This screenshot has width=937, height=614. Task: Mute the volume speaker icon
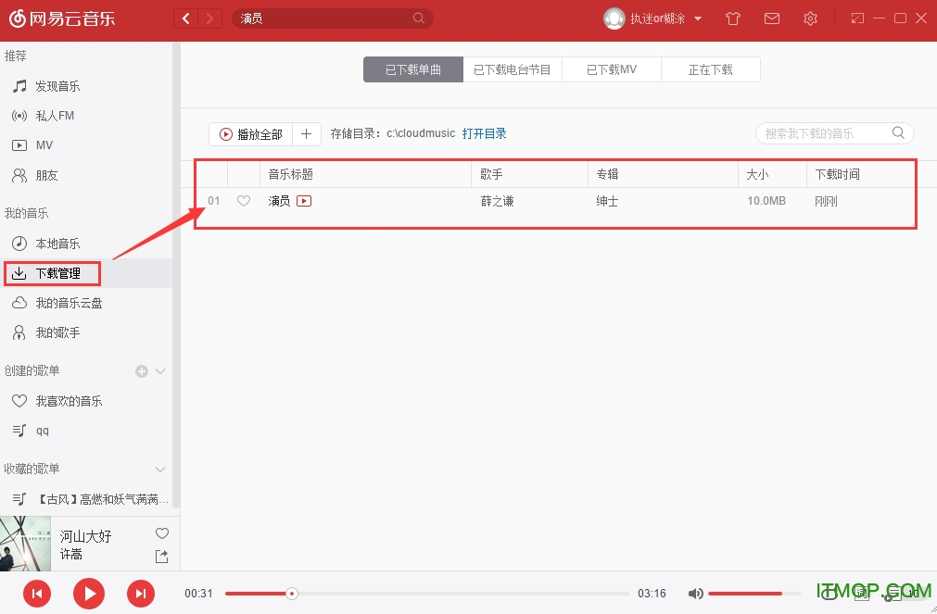(696, 593)
